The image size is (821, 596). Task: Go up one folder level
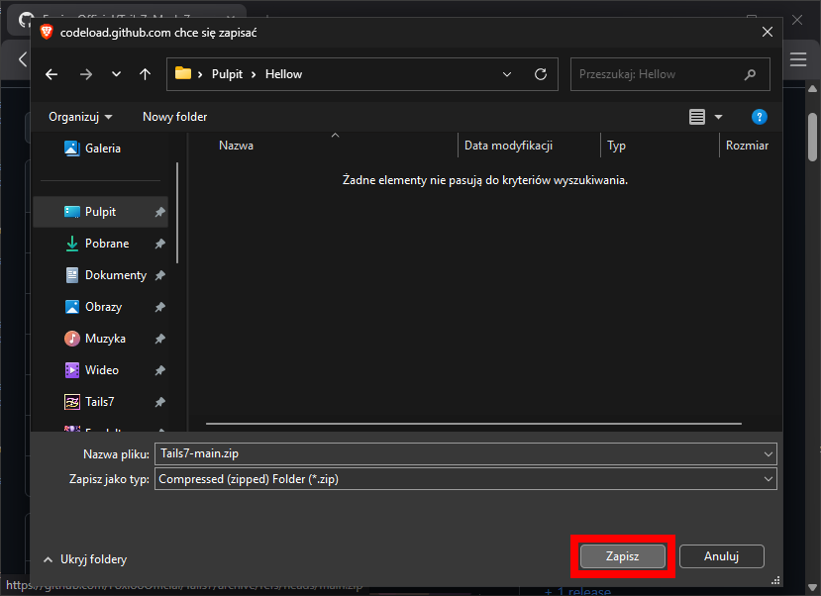(x=145, y=74)
